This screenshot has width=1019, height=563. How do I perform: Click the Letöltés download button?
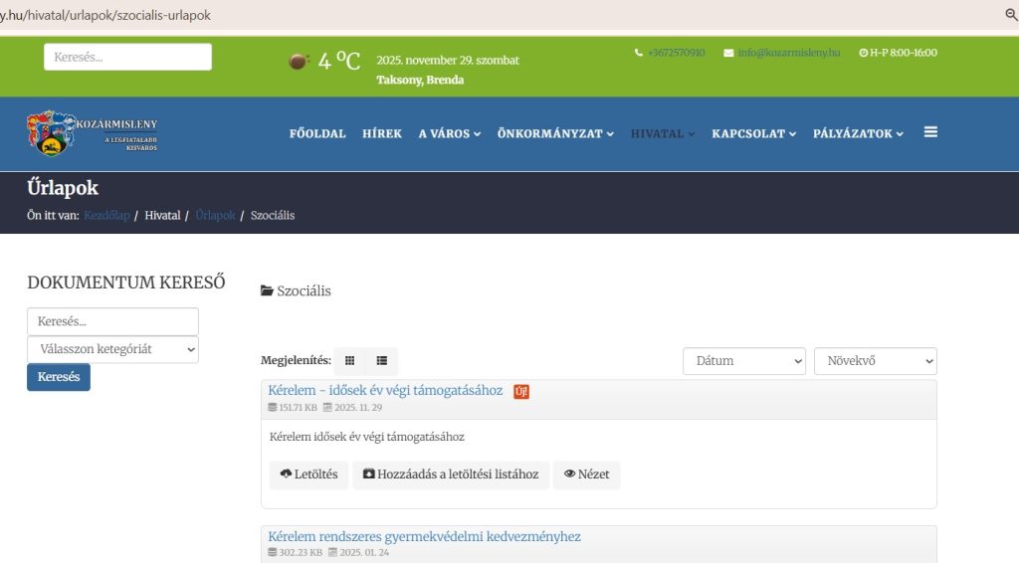(308, 474)
